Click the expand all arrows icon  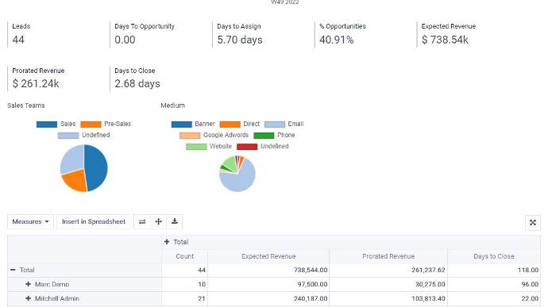click(x=158, y=222)
